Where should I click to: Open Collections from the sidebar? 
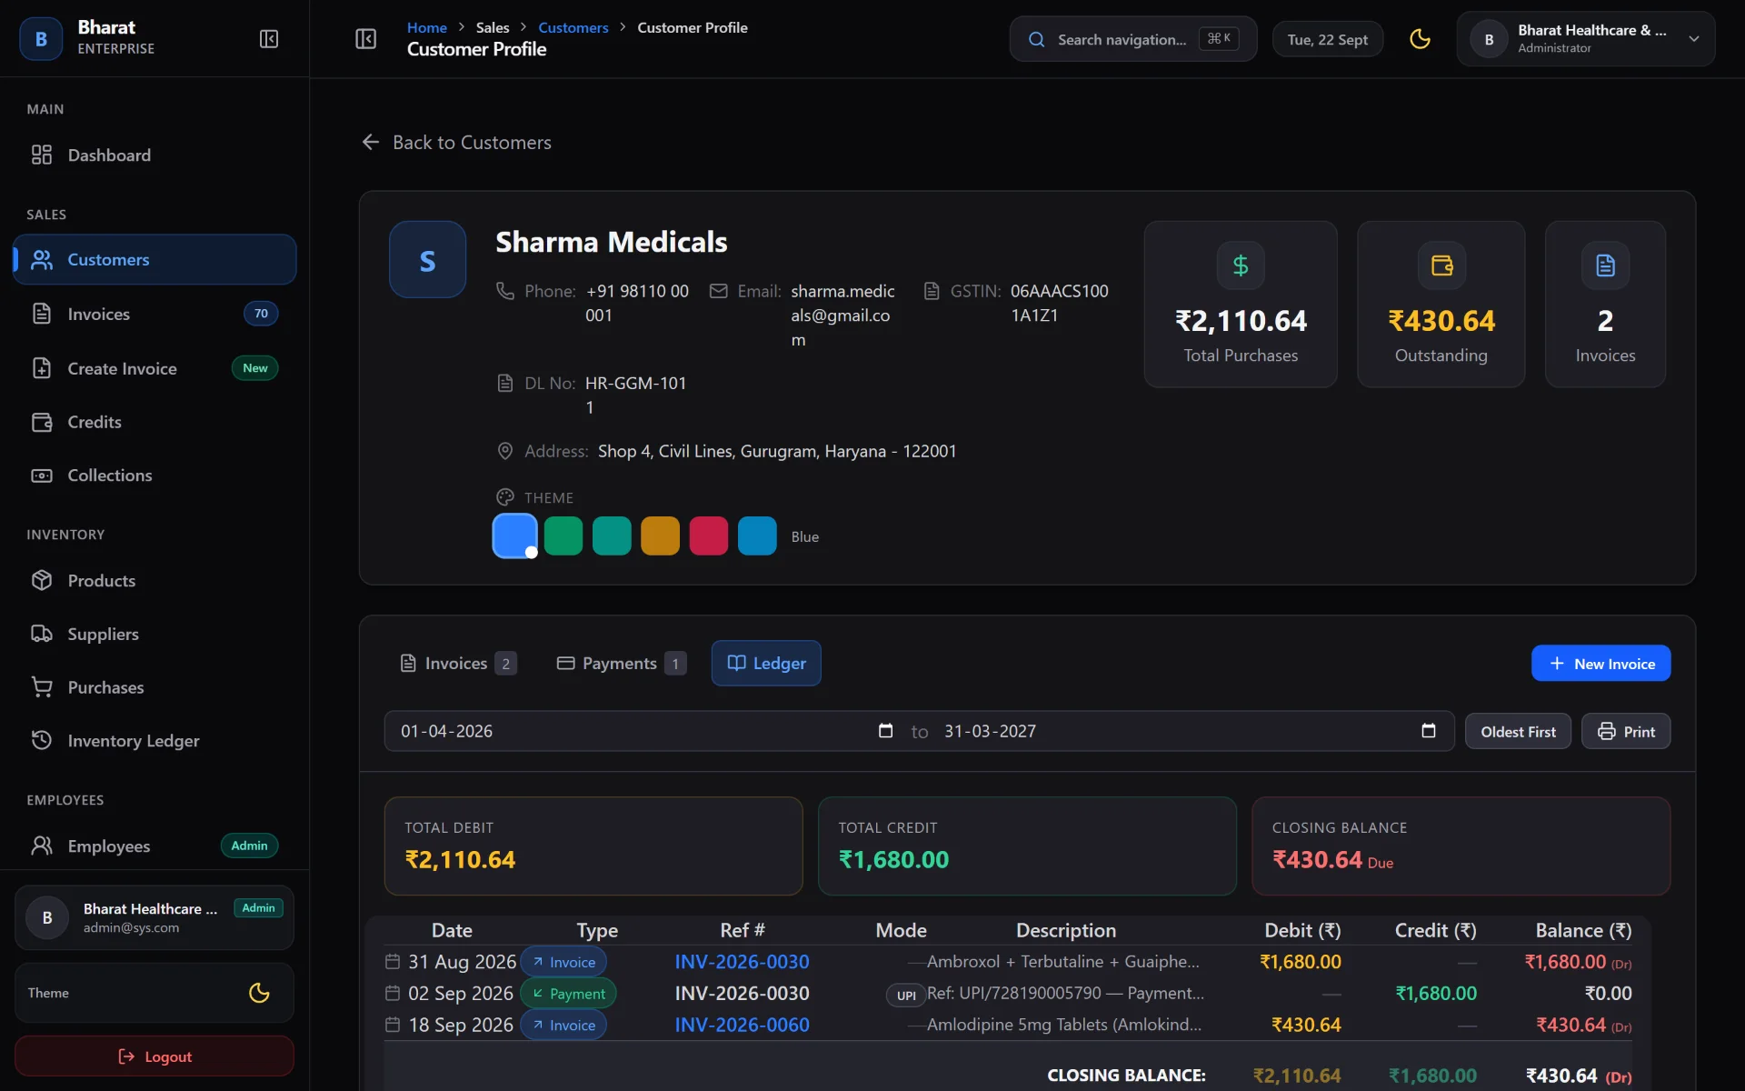coord(155,475)
